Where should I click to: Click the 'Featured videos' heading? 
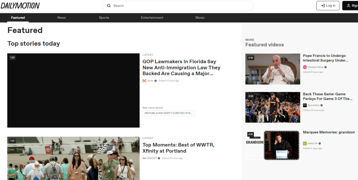(x=265, y=45)
